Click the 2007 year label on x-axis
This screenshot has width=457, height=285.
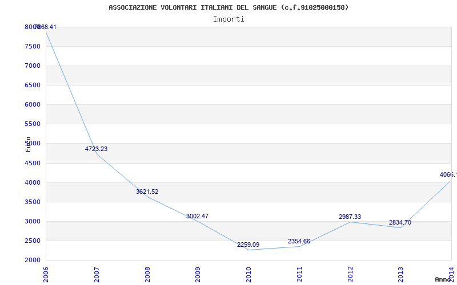pyautogui.click(x=97, y=274)
